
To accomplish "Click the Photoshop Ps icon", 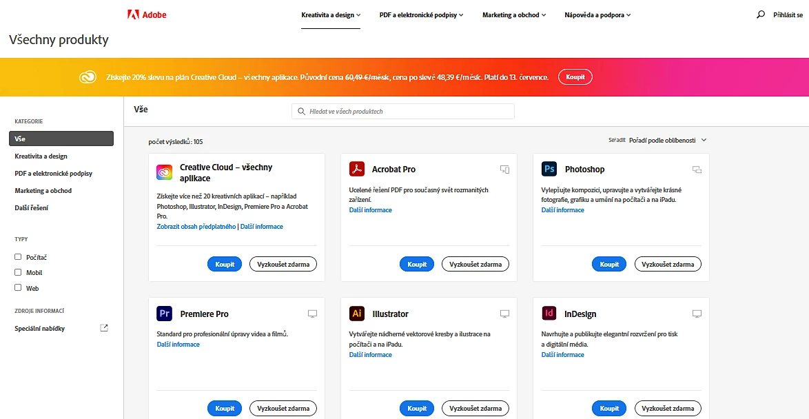I will coord(549,169).
